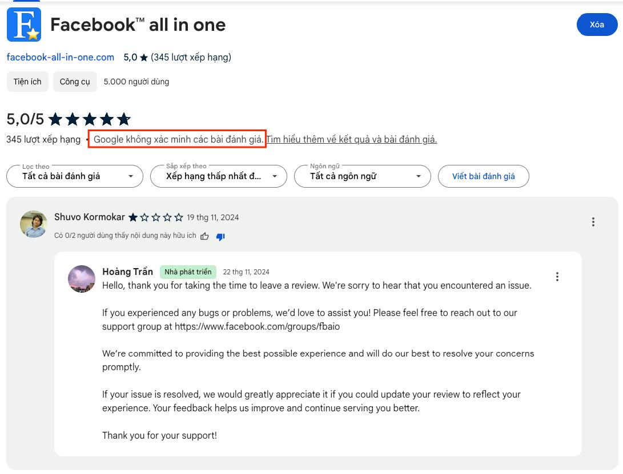Click the 'Nhà phát triển' developer badge

click(x=188, y=272)
